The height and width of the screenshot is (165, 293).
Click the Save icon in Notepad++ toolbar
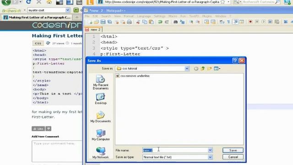point(103,22)
